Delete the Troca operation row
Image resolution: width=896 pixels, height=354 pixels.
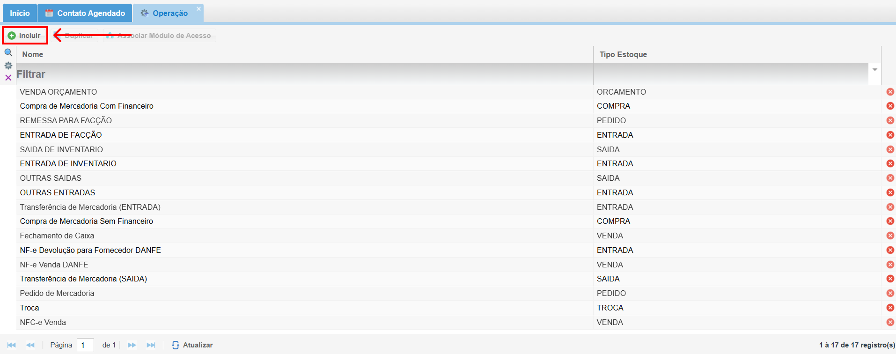(890, 308)
